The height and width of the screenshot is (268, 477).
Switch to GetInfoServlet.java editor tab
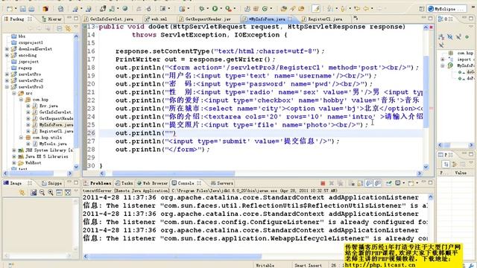(x=108, y=19)
